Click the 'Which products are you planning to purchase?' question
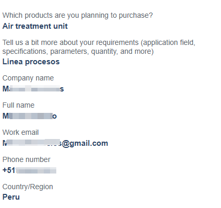This screenshot has width=221, height=208. pos(78,16)
